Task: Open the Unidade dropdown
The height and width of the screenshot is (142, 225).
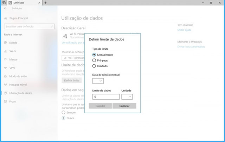Action: pyautogui.click(x=127, y=97)
